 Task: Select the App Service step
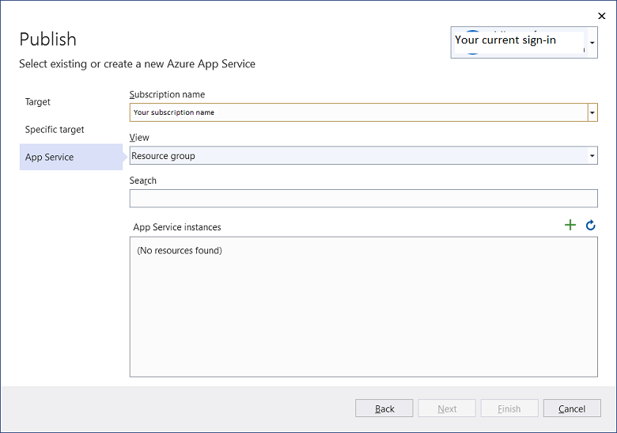[x=50, y=158]
